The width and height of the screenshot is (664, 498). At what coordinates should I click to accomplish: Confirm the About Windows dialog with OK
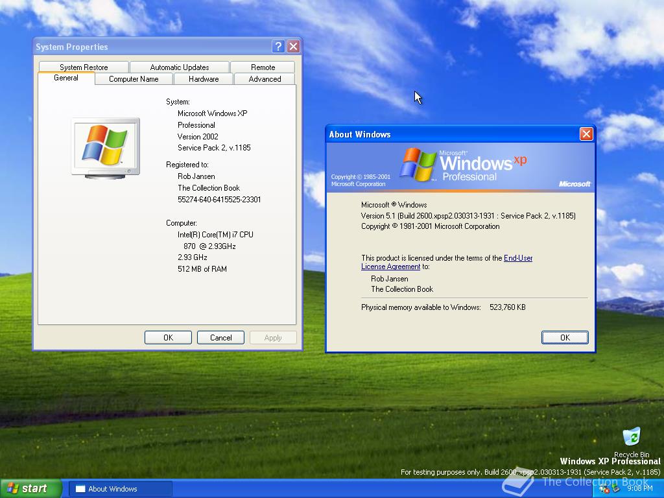(x=565, y=337)
